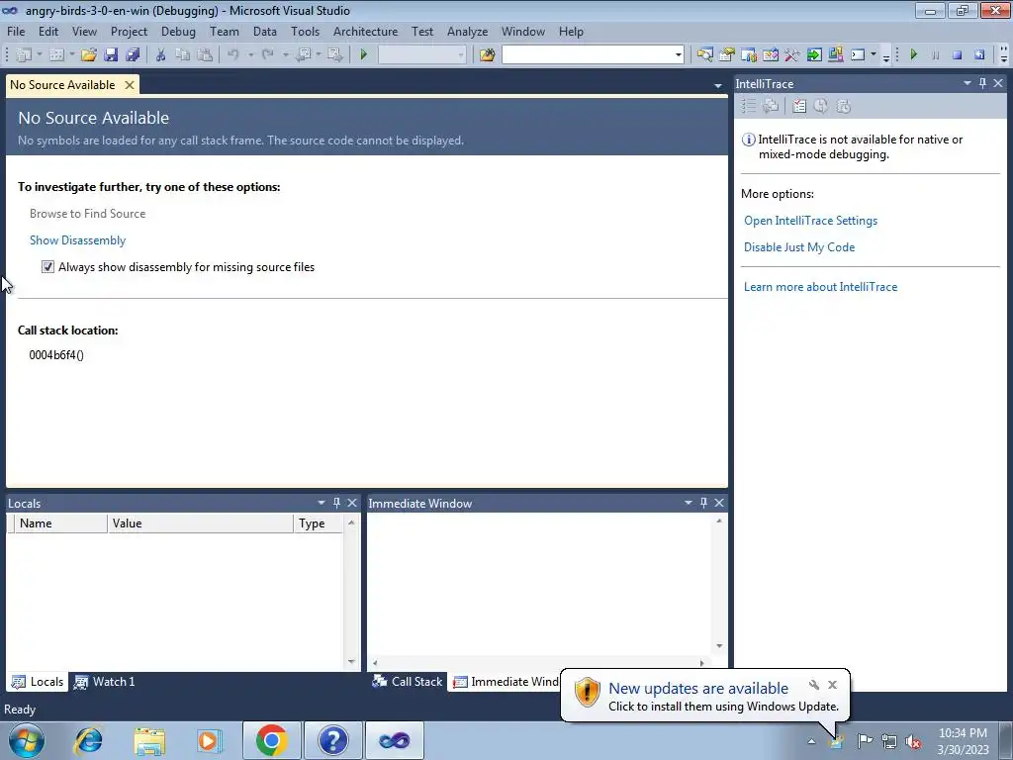Open the New Project dropdown arrow
This screenshot has height=760, width=1013.
click(x=39, y=55)
